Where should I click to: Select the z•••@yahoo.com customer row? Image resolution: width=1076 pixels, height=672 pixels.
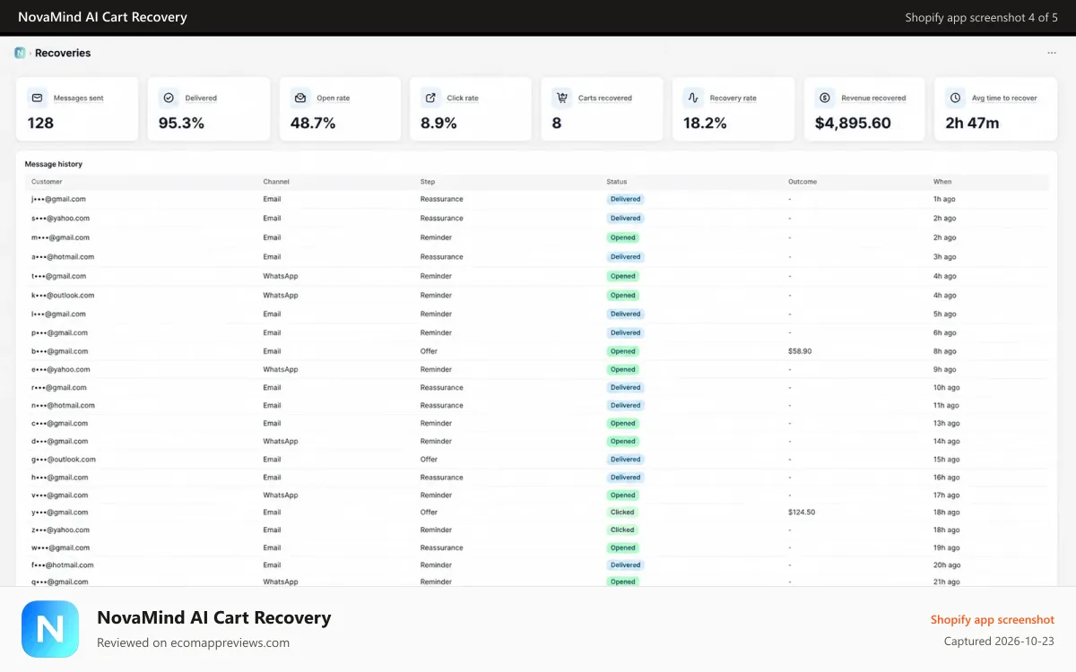pos(536,530)
